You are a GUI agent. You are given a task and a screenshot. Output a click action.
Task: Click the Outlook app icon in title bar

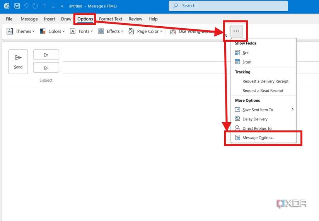click(7, 6)
